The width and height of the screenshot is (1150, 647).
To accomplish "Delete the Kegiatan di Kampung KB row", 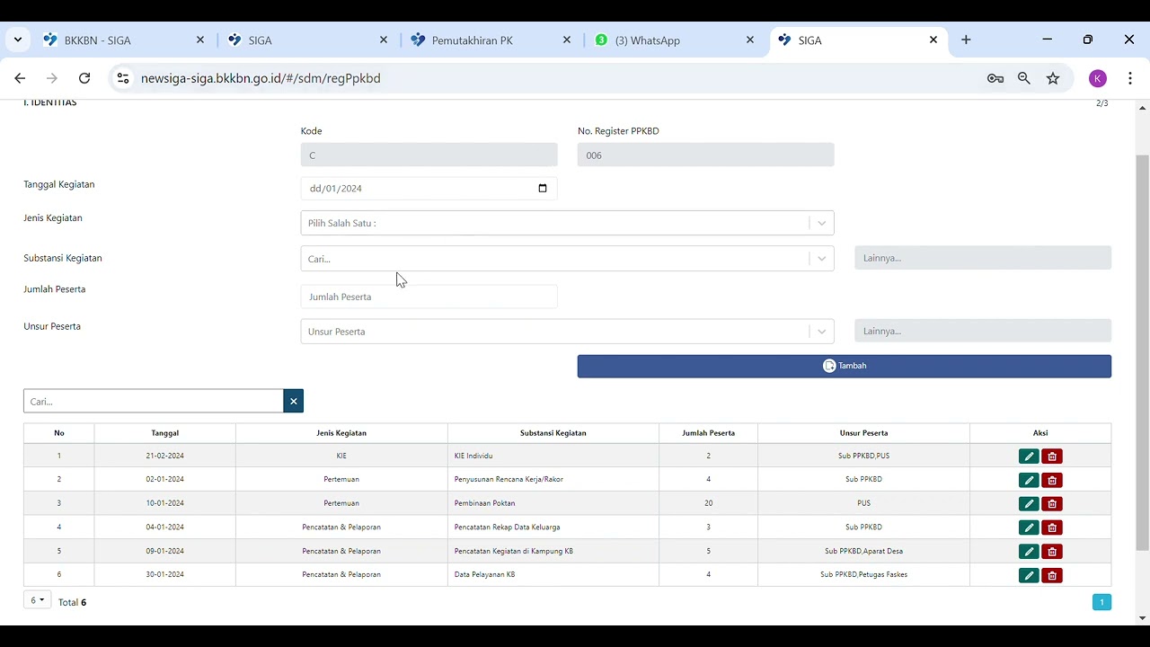I will (x=1052, y=552).
